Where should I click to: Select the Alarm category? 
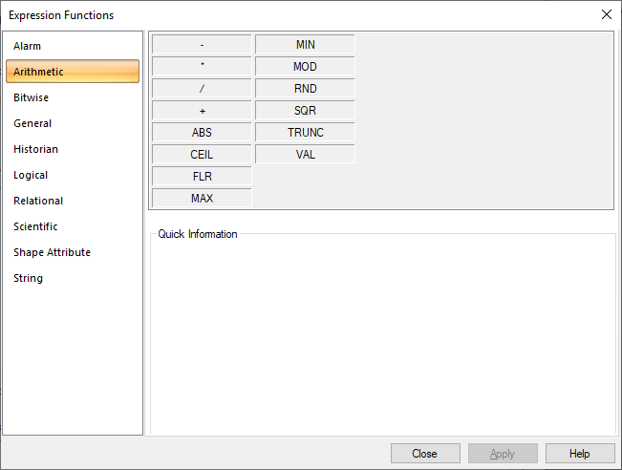pyautogui.click(x=73, y=46)
